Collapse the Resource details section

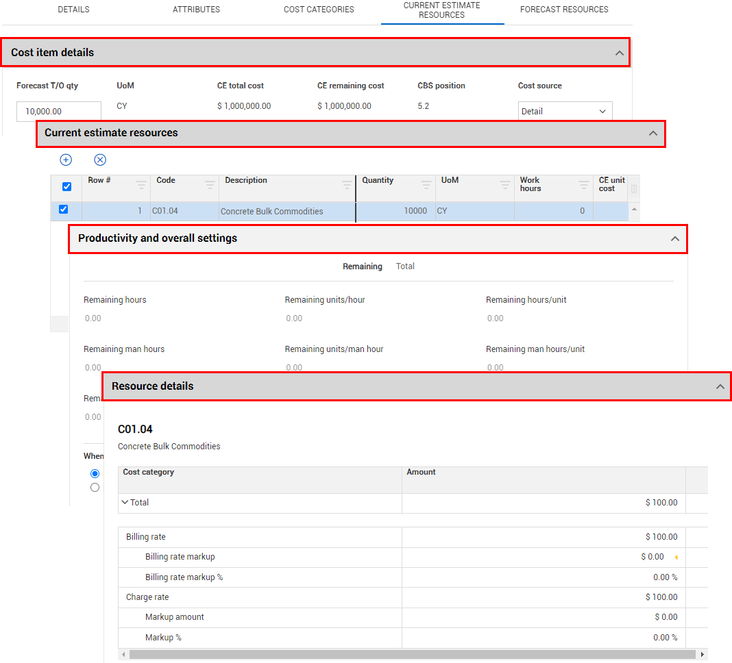click(720, 387)
